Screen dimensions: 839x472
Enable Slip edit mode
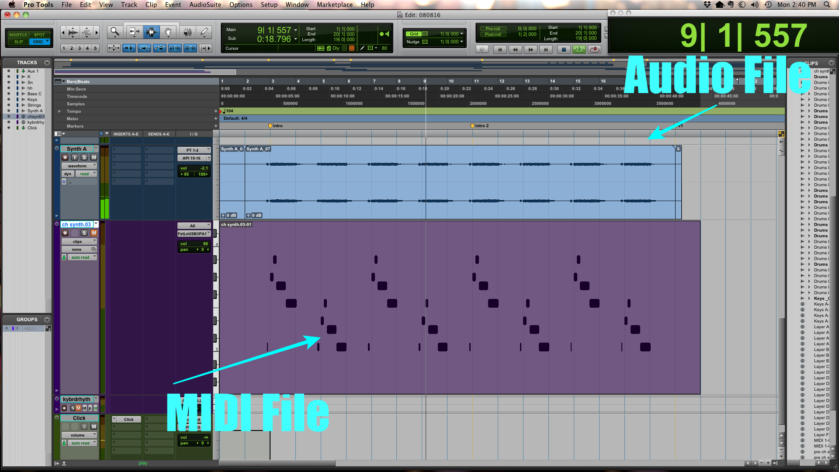click(x=18, y=42)
